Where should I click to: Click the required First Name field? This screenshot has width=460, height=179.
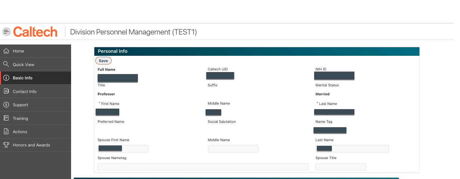(x=107, y=112)
